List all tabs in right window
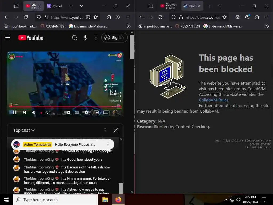Screen dimensions: 273x205 pyautogui.click(x=220, y=6)
